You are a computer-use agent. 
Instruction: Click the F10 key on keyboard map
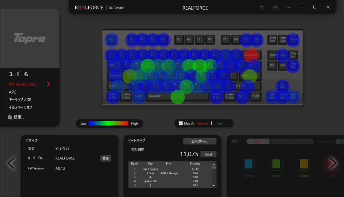236,40
